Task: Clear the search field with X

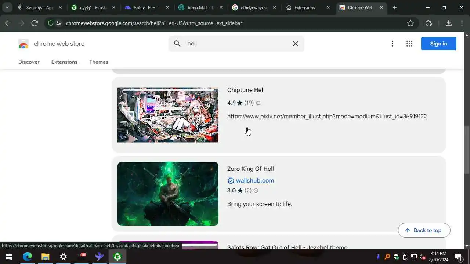Action: pos(296,44)
